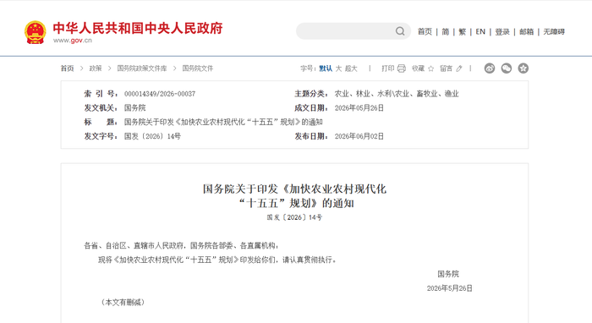Image resolution: width=592 pixels, height=323 pixels.
Task: Click the 索引号 label
Action: tap(101, 94)
